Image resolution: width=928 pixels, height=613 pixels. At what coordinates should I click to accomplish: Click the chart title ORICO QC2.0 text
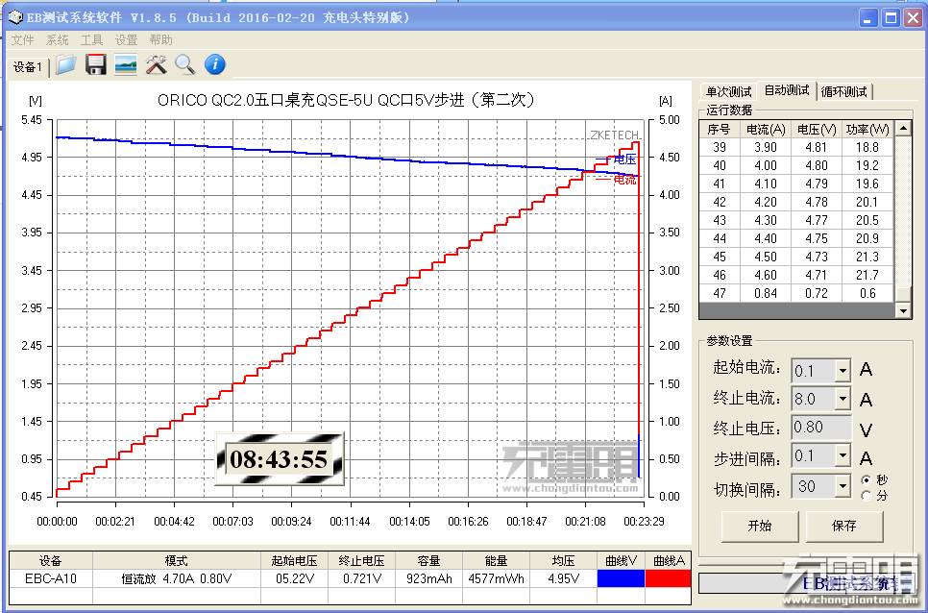tap(346, 99)
